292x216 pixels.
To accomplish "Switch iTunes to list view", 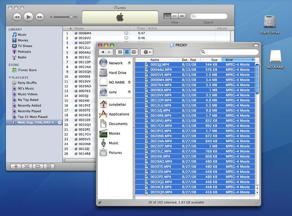I will [167, 16].
